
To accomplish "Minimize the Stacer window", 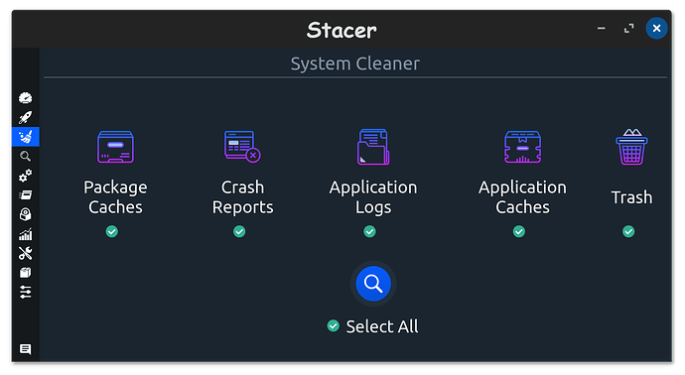I will point(602,29).
